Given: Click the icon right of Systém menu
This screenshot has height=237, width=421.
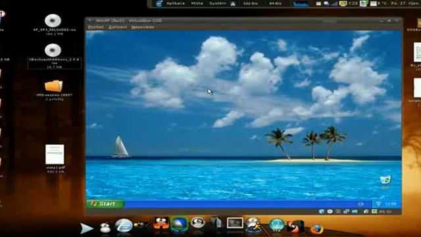Looking at the screenshot, I should point(233,4).
